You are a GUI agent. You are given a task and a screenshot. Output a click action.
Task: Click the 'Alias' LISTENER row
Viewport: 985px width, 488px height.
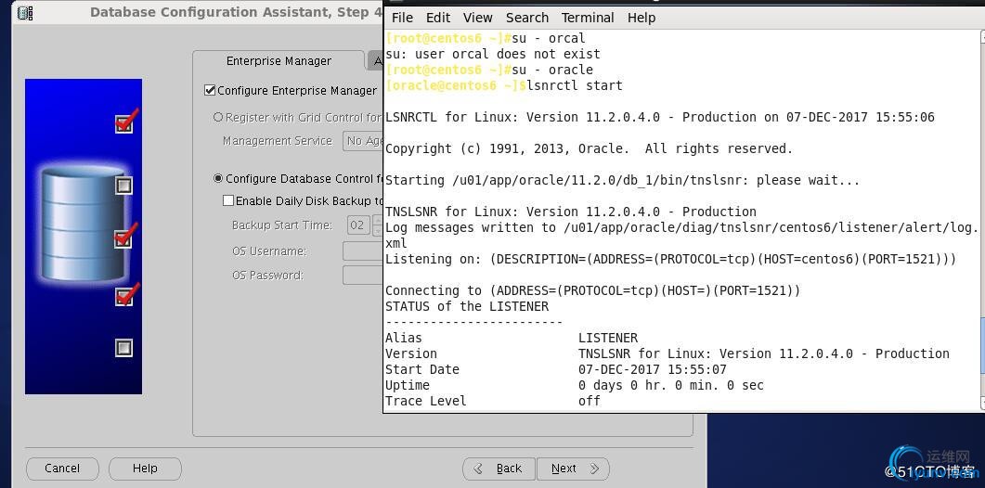[x=512, y=338]
